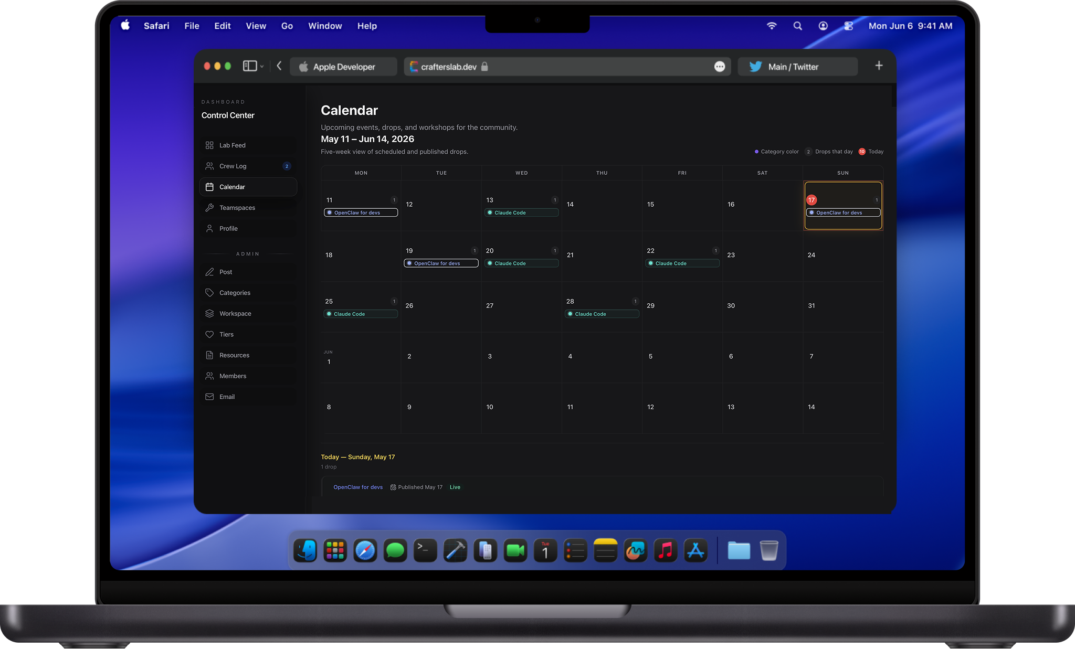Image resolution: width=1075 pixels, height=649 pixels.
Task: Expand the sidebar button dropdown chevron
Action: (x=262, y=67)
